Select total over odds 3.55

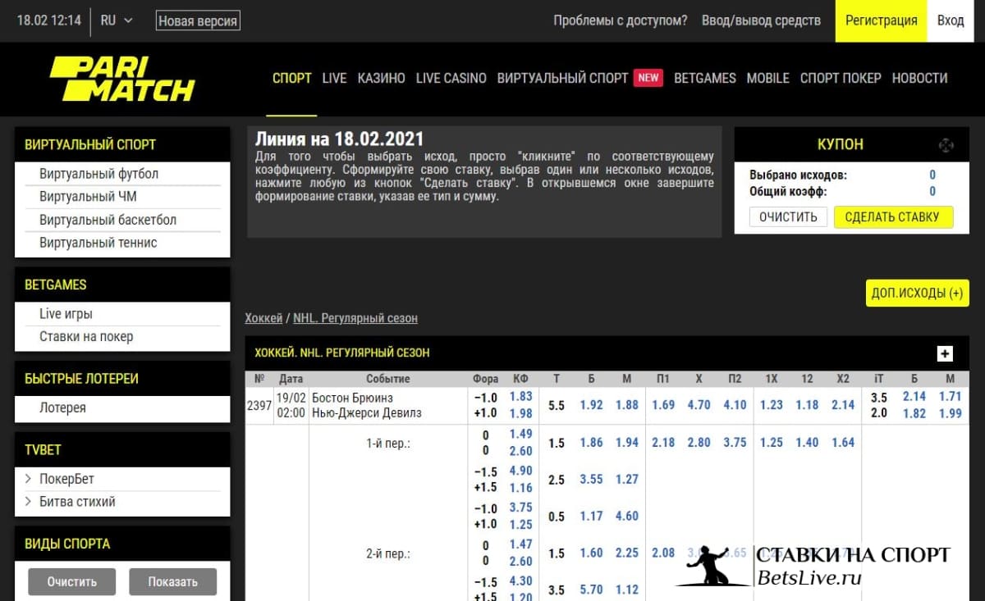click(x=591, y=480)
